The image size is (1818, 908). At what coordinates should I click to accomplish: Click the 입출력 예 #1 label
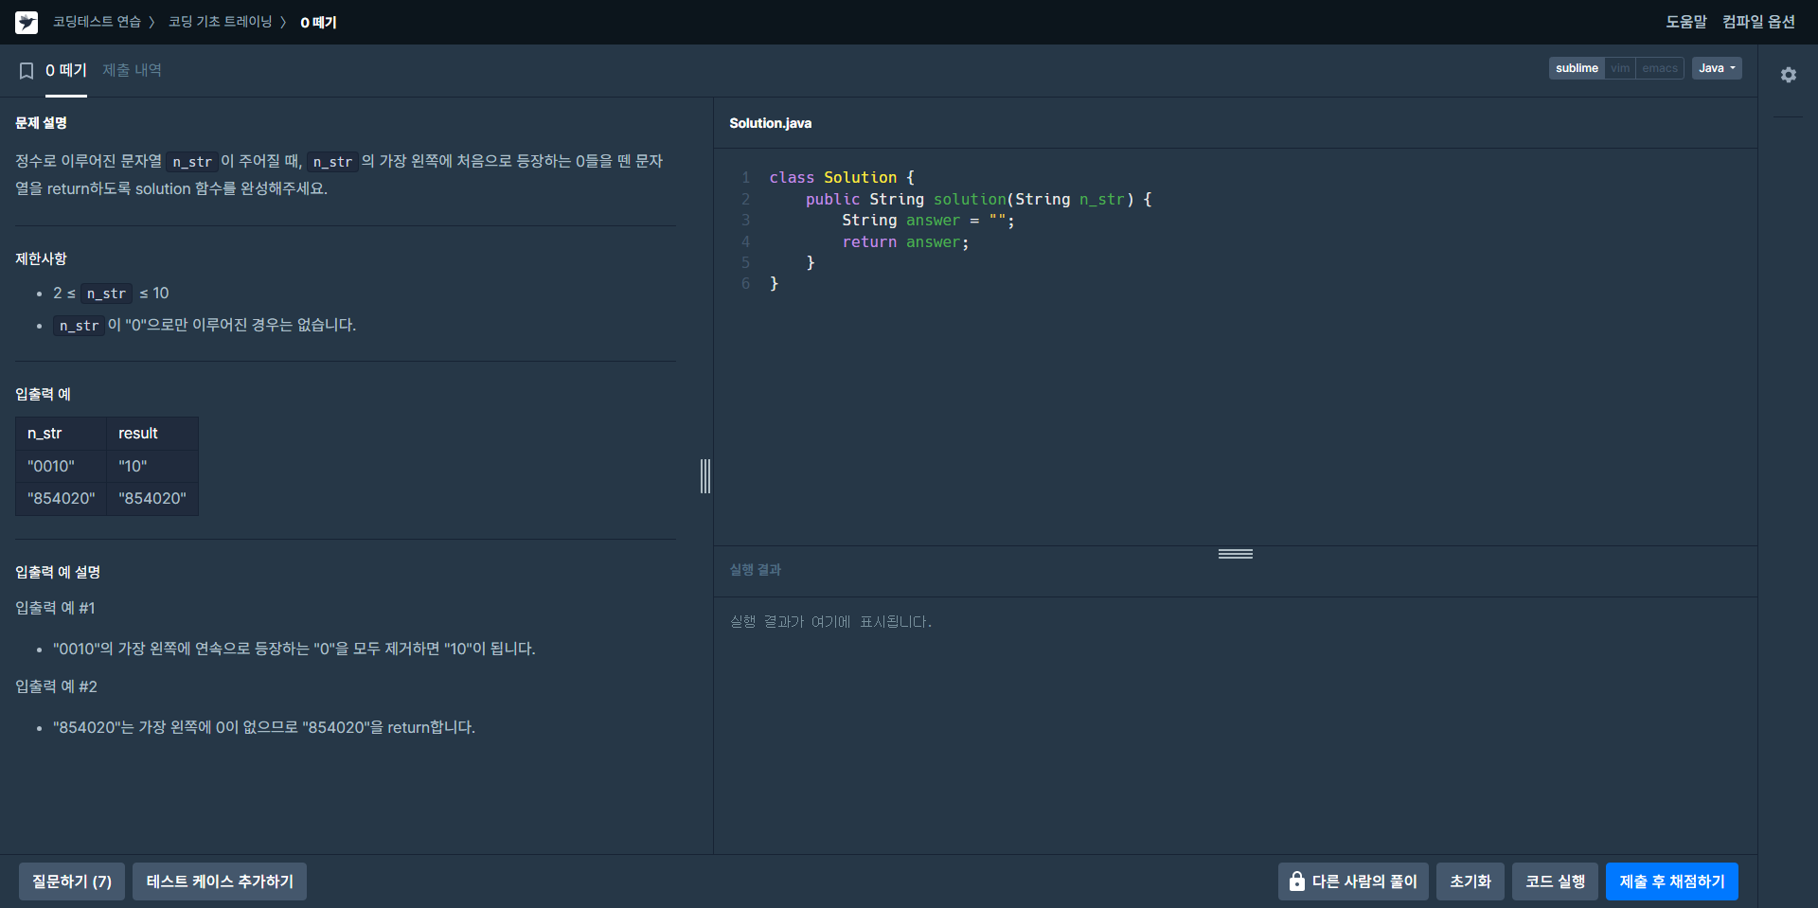coord(55,608)
